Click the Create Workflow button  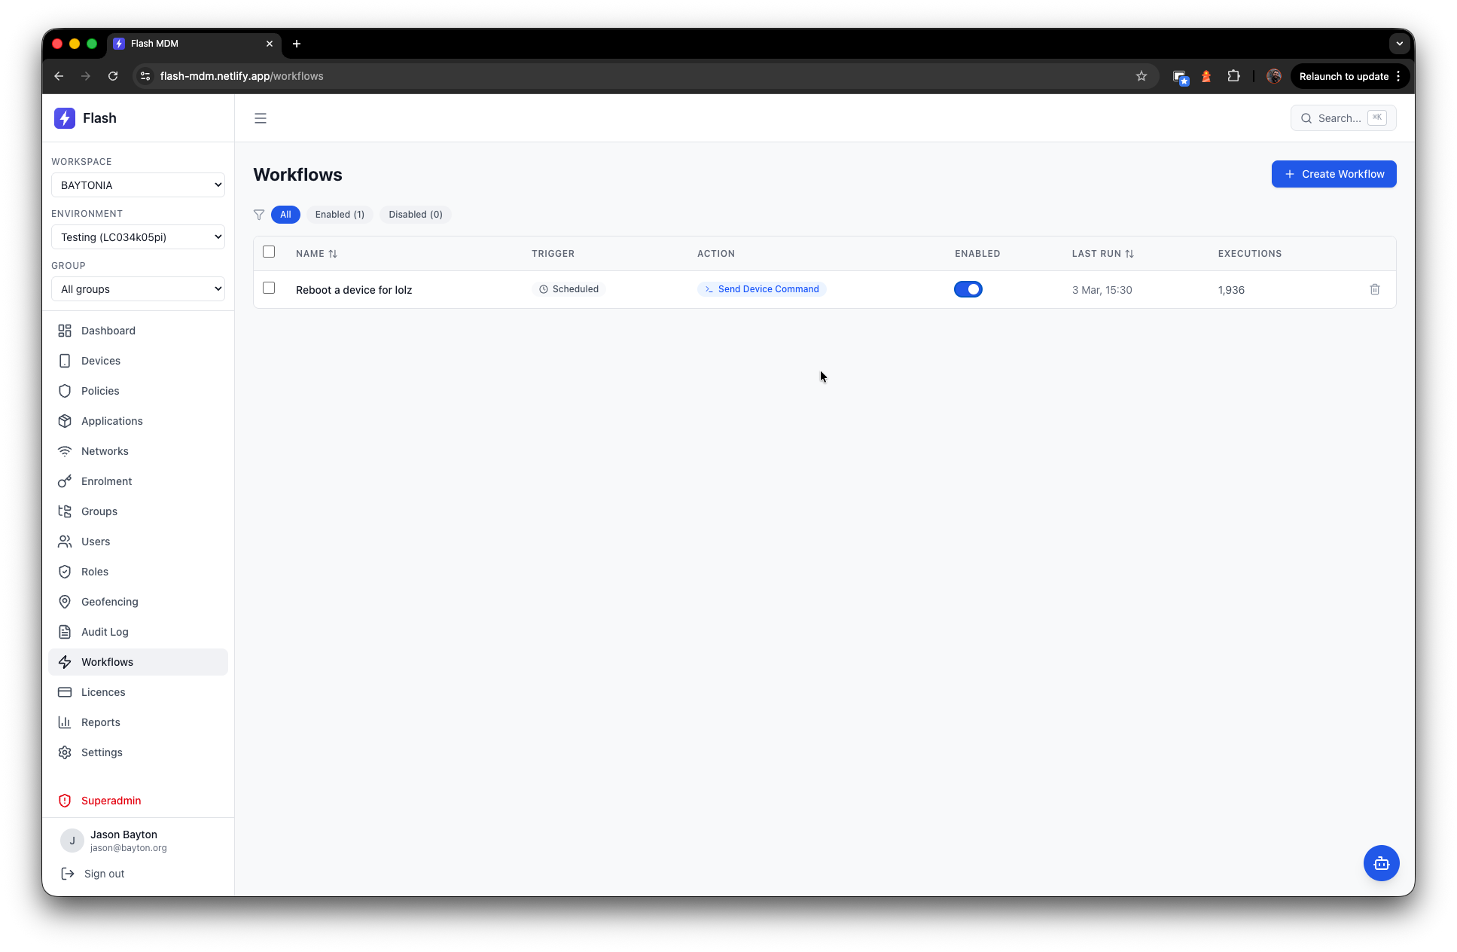1334,174
